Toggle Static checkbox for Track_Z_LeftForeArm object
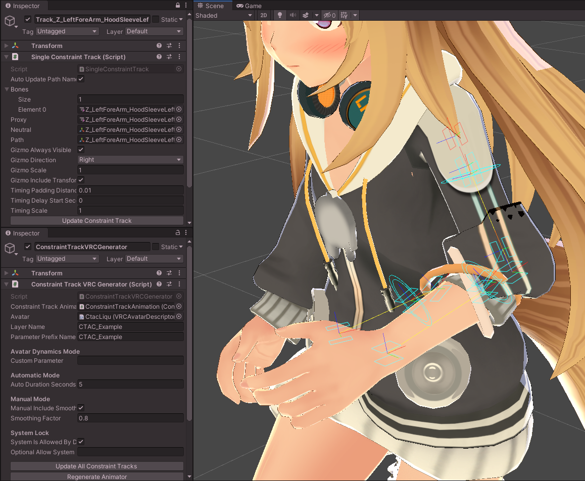 pyautogui.click(x=156, y=19)
